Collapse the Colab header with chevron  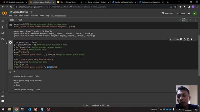point(196,20)
